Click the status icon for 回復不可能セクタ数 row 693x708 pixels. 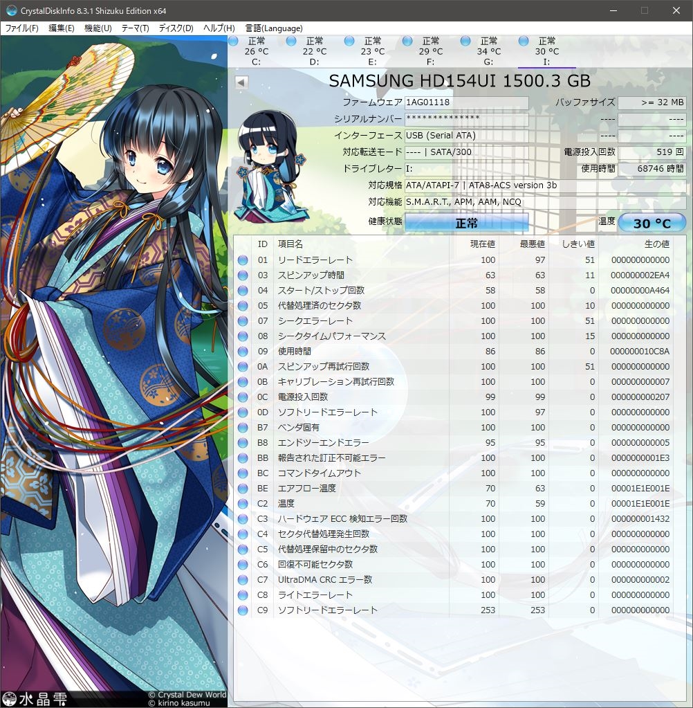243,565
